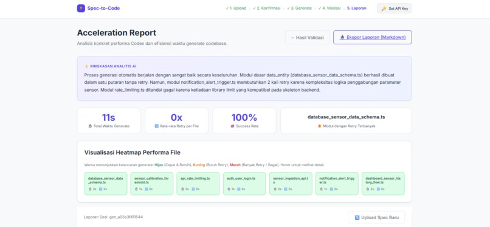This screenshot has height=227, width=490.
Task: Select the database_sensor_data_schema.ts heatmap tile
Action: click(x=106, y=184)
